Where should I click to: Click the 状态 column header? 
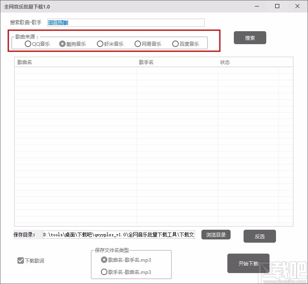pyautogui.click(x=248, y=62)
